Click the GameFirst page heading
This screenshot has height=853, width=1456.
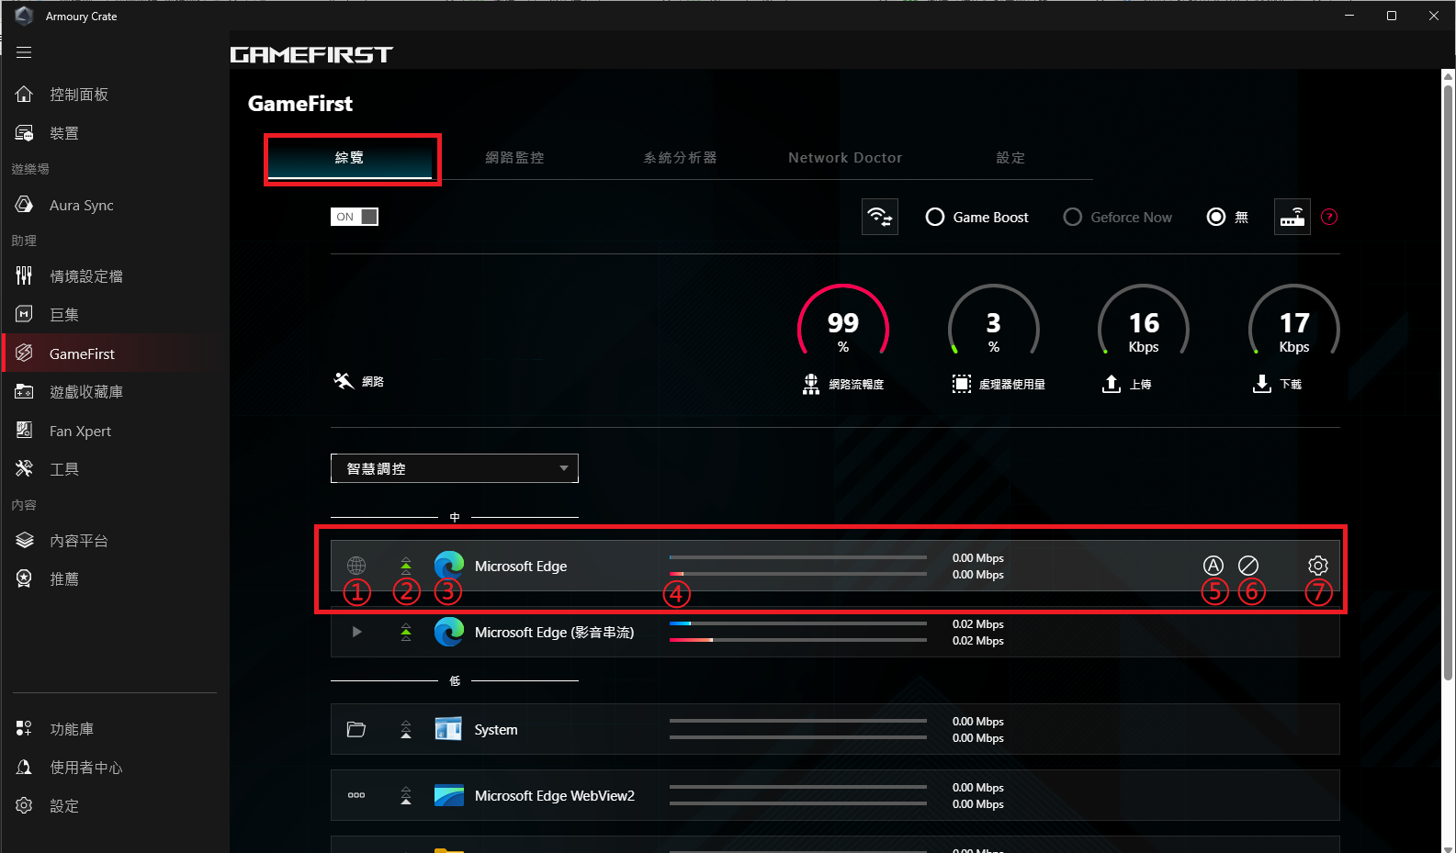tap(300, 104)
